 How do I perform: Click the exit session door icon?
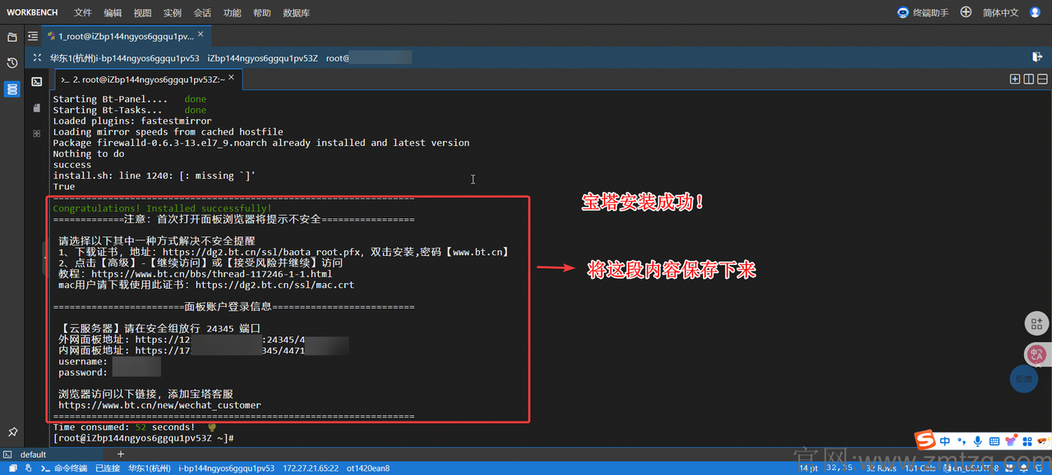coord(1037,57)
